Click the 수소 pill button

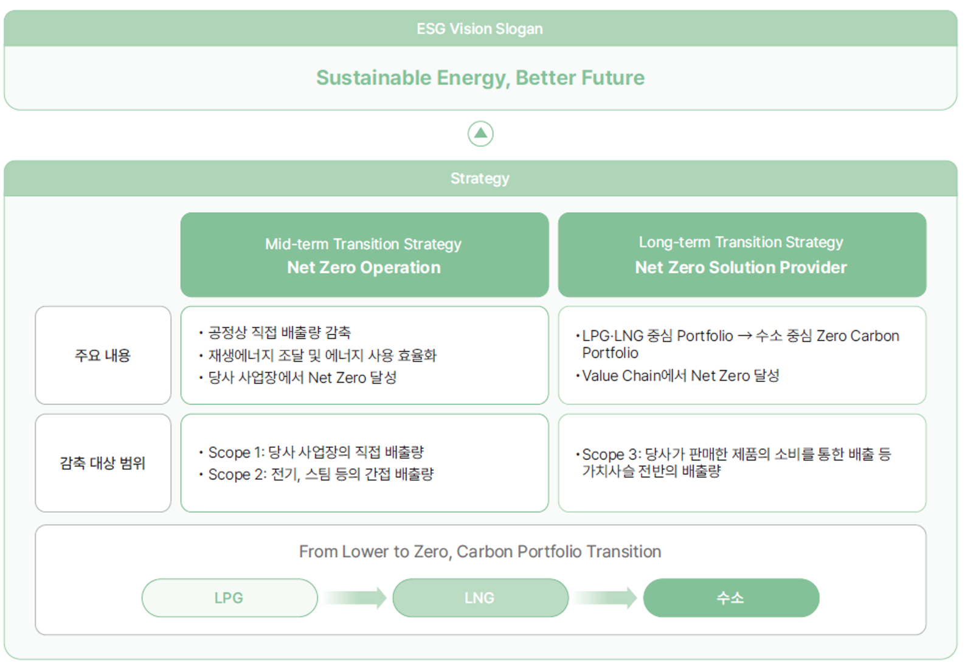pyautogui.click(x=731, y=598)
